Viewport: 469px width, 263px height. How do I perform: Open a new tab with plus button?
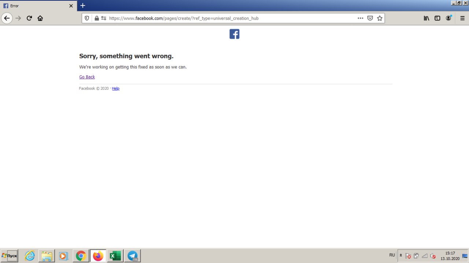(83, 5)
